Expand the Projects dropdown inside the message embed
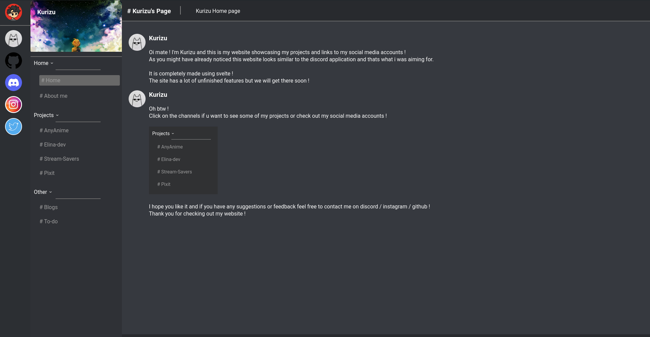650x337 pixels. (163, 133)
